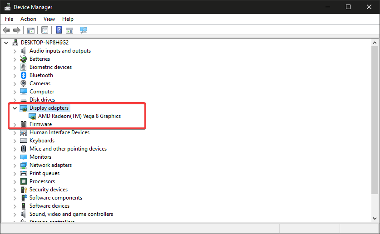Viewport: 380px width, 234px height.
Task: Expand the Audio inputs and outputs node
Action: tap(15, 51)
